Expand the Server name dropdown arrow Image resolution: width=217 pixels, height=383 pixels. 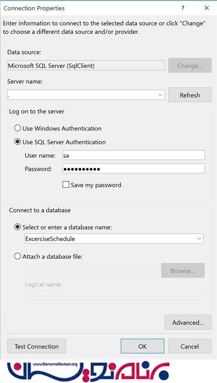(x=160, y=95)
